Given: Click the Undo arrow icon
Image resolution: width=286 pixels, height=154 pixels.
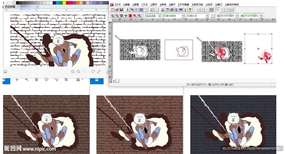Looking at the screenshot, I should click(152, 10).
